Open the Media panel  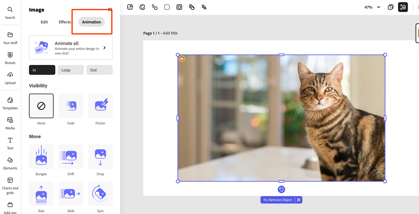10,123
